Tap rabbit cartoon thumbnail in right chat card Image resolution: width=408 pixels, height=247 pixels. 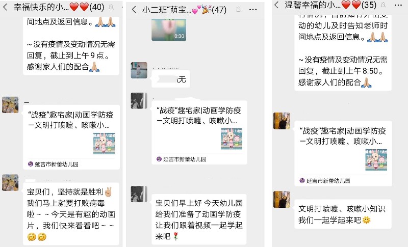[x=376, y=160]
